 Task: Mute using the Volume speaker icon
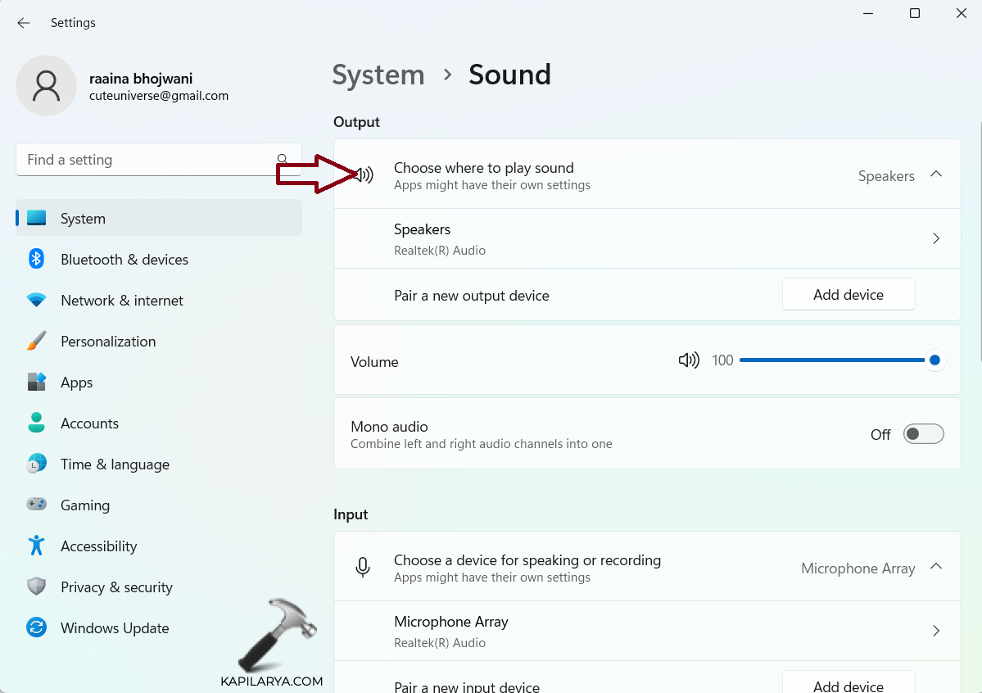tap(689, 360)
